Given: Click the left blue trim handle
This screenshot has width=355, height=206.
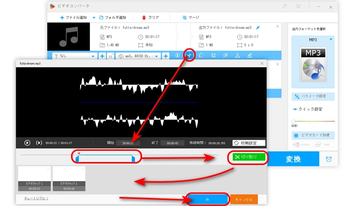Looking at the screenshot, I should coord(77,159).
